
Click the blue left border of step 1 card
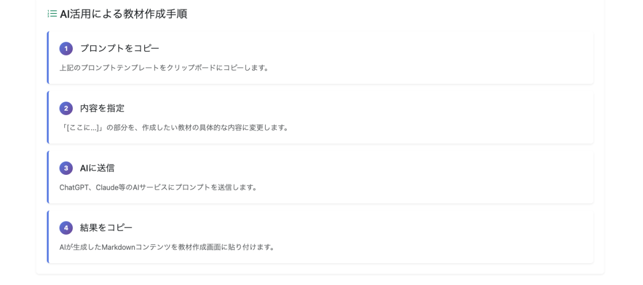click(x=48, y=58)
